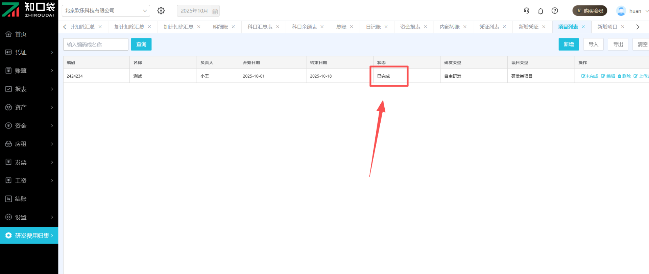Expand the 凭证 sidebar menu
Image resolution: width=649 pixels, height=274 pixels.
[x=29, y=52]
